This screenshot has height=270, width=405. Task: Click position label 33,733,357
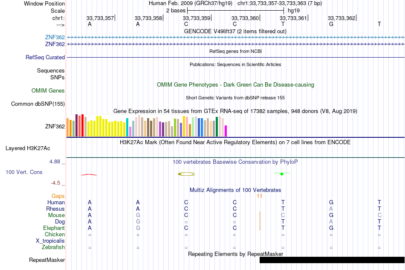coord(100,18)
